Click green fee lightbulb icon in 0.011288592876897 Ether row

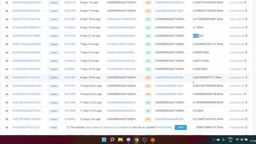coord(246,19)
